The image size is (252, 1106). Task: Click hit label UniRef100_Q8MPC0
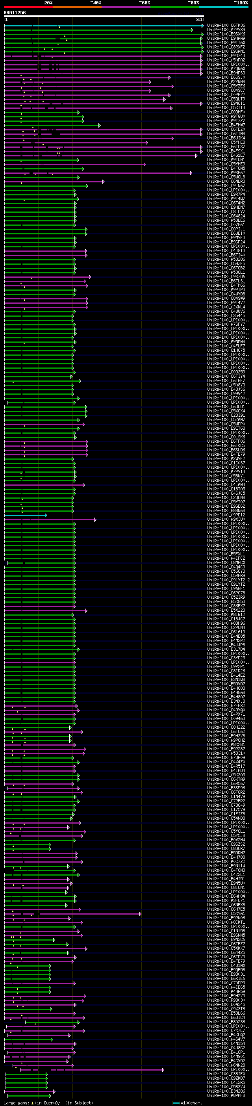[226, 562]
